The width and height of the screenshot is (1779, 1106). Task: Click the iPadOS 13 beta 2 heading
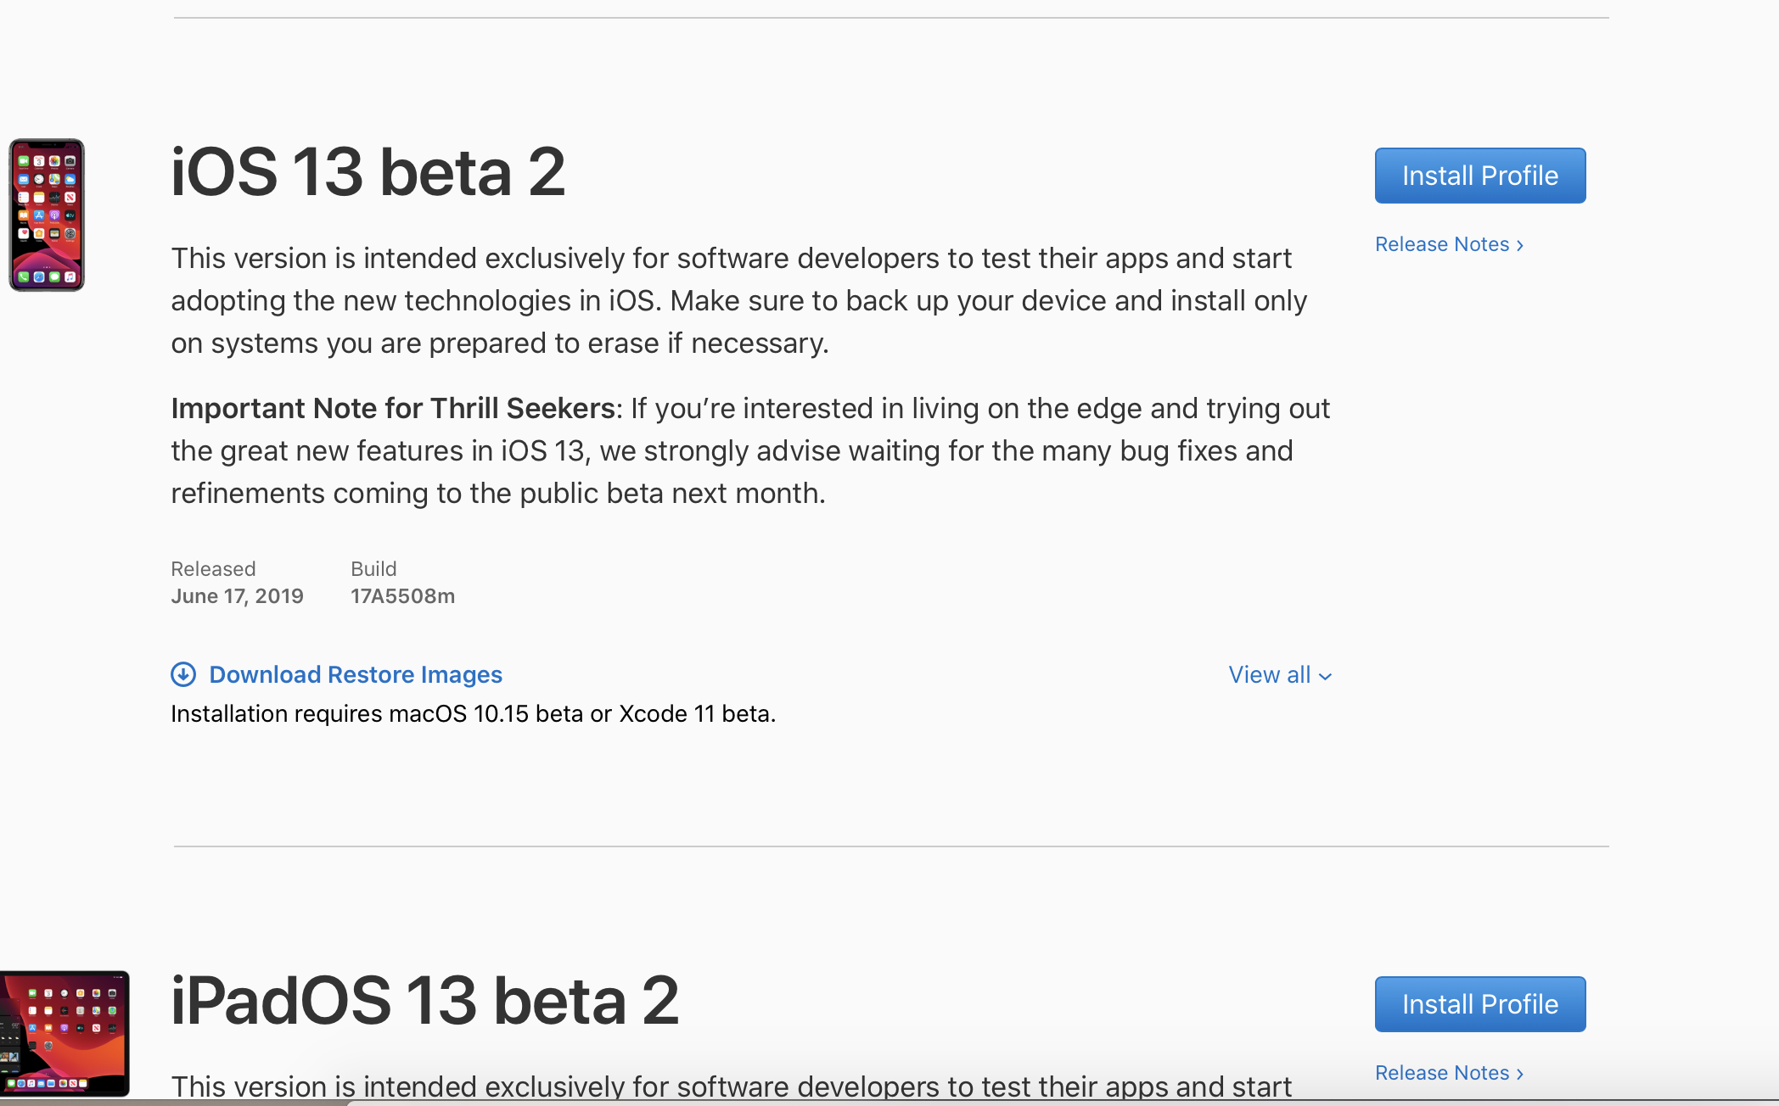[x=424, y=1001]
